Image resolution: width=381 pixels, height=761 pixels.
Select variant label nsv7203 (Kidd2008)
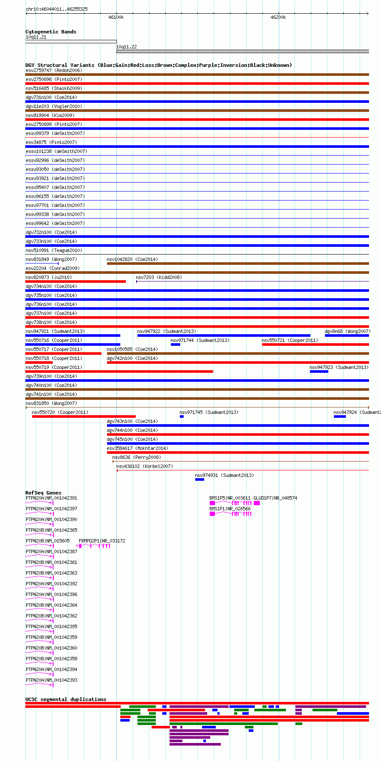click(x=159, y=277)
